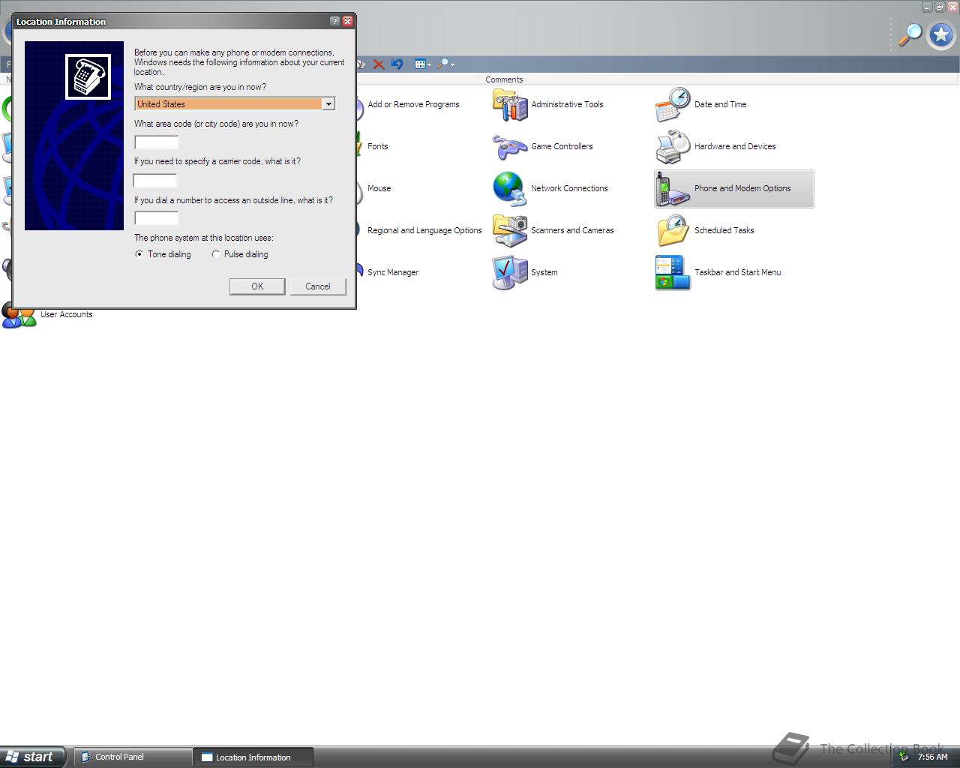Click Add or Remove Programs label
The image size is (960, 768).
[x=413, y=105]
